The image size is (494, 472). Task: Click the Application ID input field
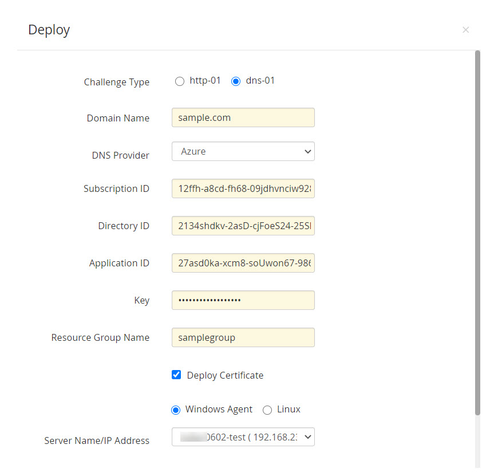243,263
